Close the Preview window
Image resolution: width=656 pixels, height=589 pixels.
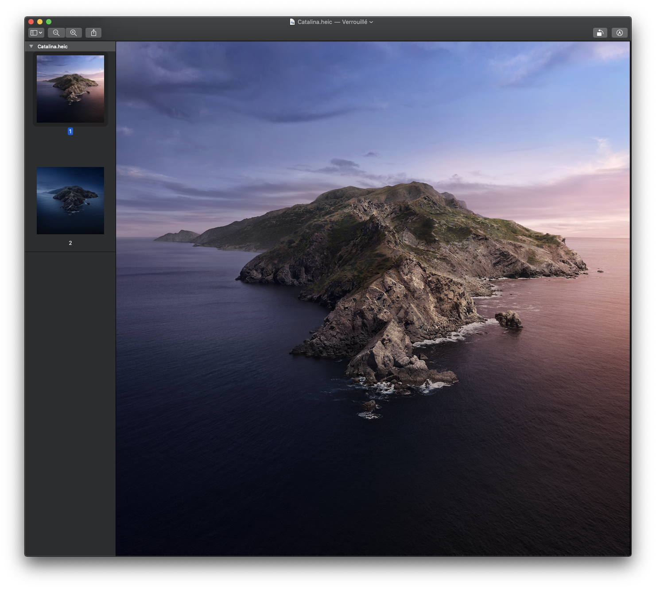click(x=31, y=22)
